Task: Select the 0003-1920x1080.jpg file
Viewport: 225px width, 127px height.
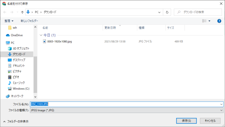Action: tap(59, 41)
